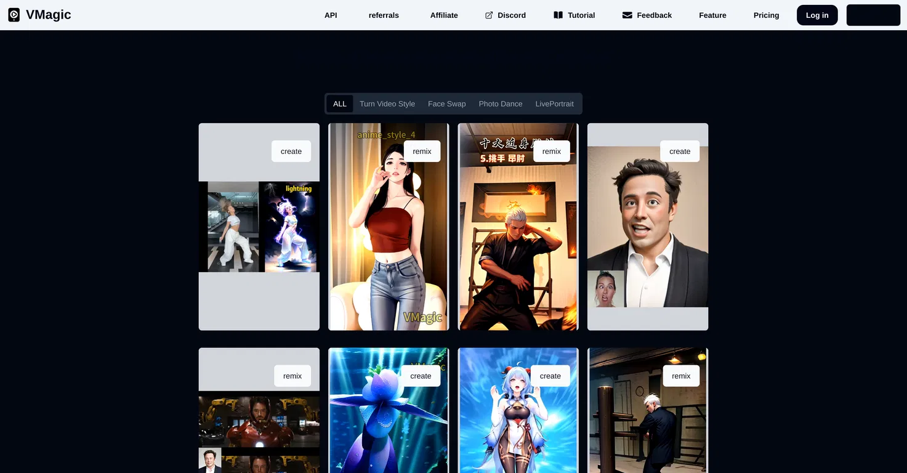Select the LivePortrait filter
The image size is (907, 473).
(554, 103)
